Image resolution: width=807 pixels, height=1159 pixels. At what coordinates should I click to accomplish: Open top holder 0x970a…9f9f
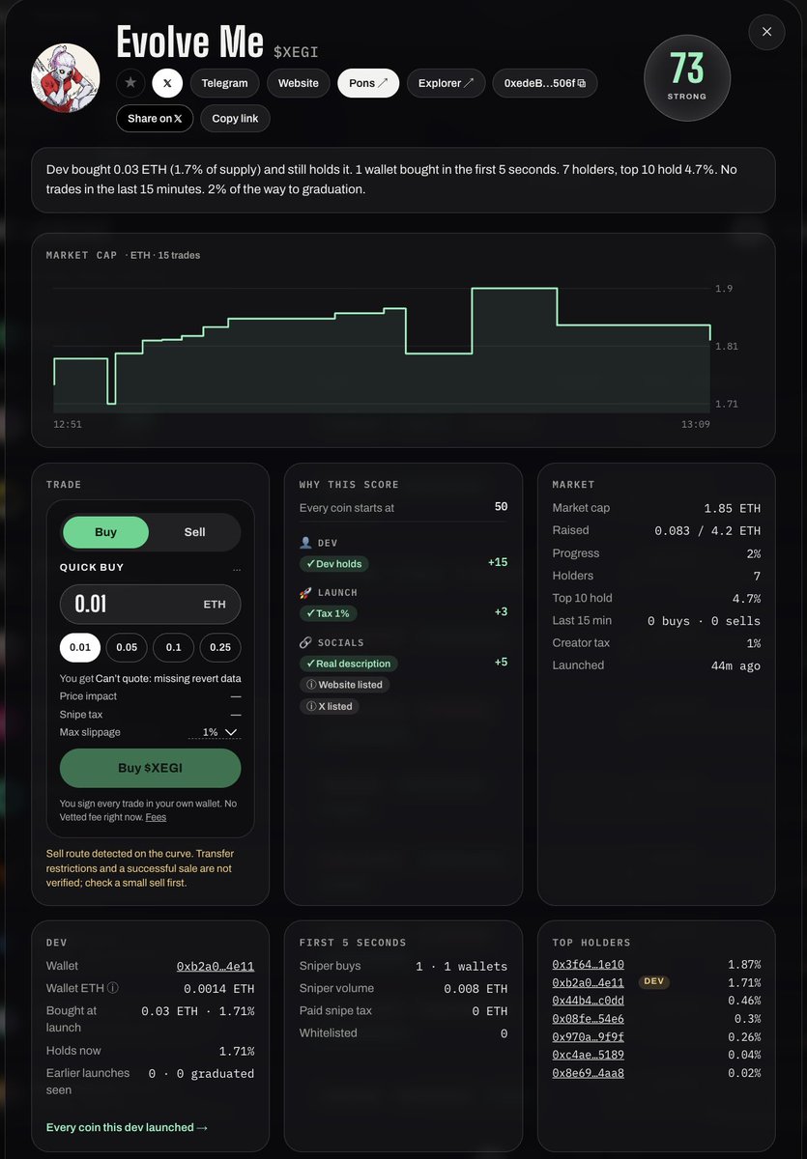[x=588, y=1036]
